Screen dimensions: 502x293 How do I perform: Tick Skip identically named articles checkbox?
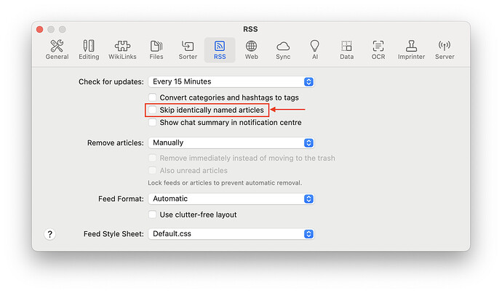click(x=153, y=110)
